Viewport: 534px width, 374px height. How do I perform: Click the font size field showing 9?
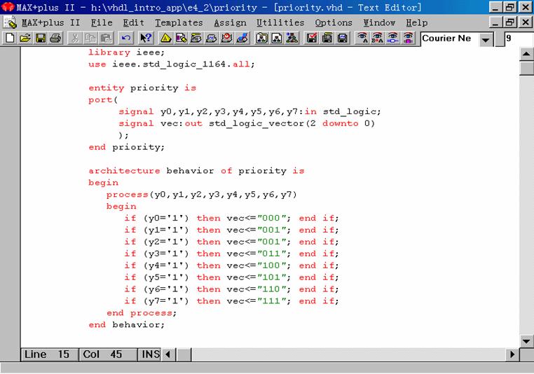(x=519, y=39)
